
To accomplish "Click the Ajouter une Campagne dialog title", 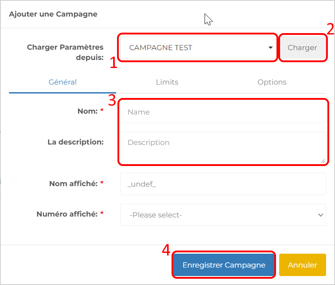I will point(53,14).
